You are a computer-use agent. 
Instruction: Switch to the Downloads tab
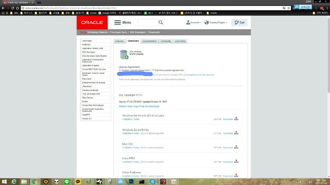(133, 41)
